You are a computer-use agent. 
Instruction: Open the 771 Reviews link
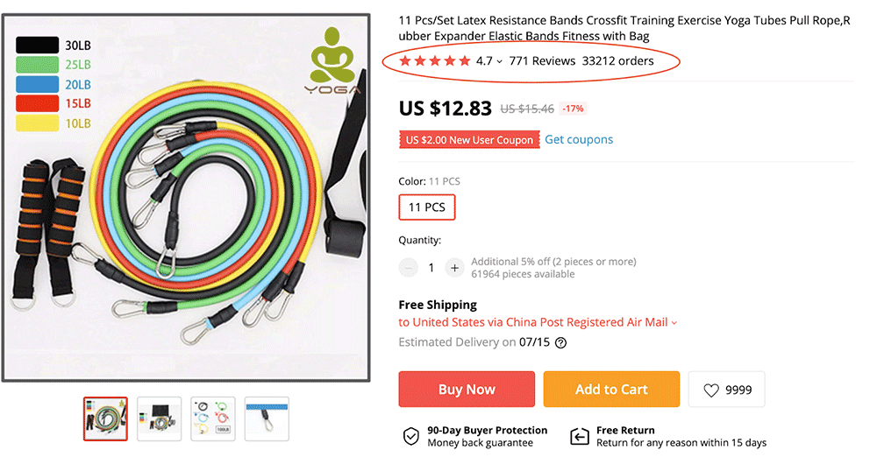(542, 61)
